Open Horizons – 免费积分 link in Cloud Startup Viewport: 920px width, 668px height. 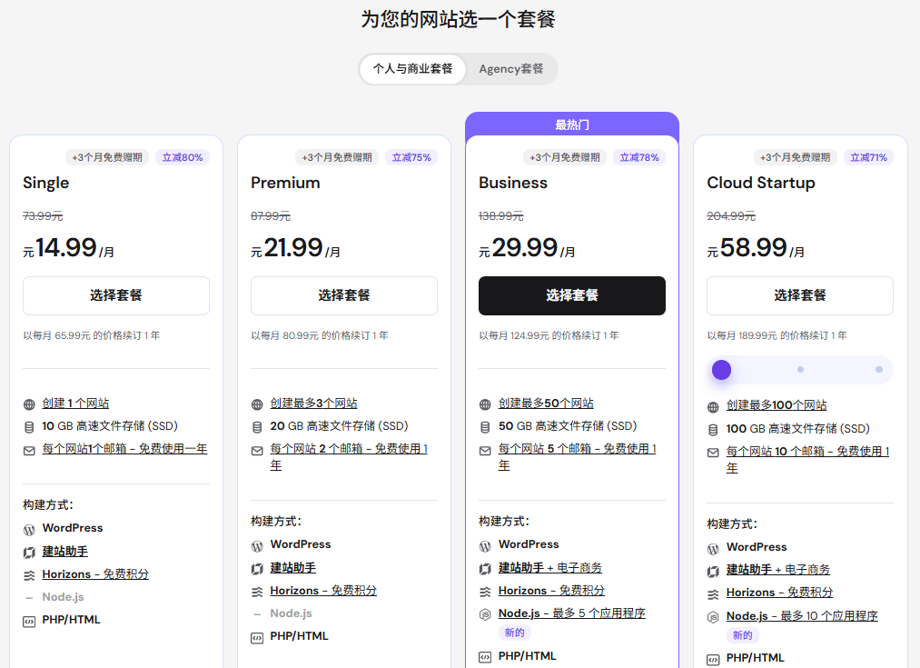(779, 593)
